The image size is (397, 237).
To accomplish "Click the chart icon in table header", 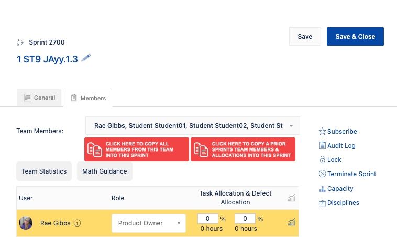I will pyautogui.click(x=292, y=198).
